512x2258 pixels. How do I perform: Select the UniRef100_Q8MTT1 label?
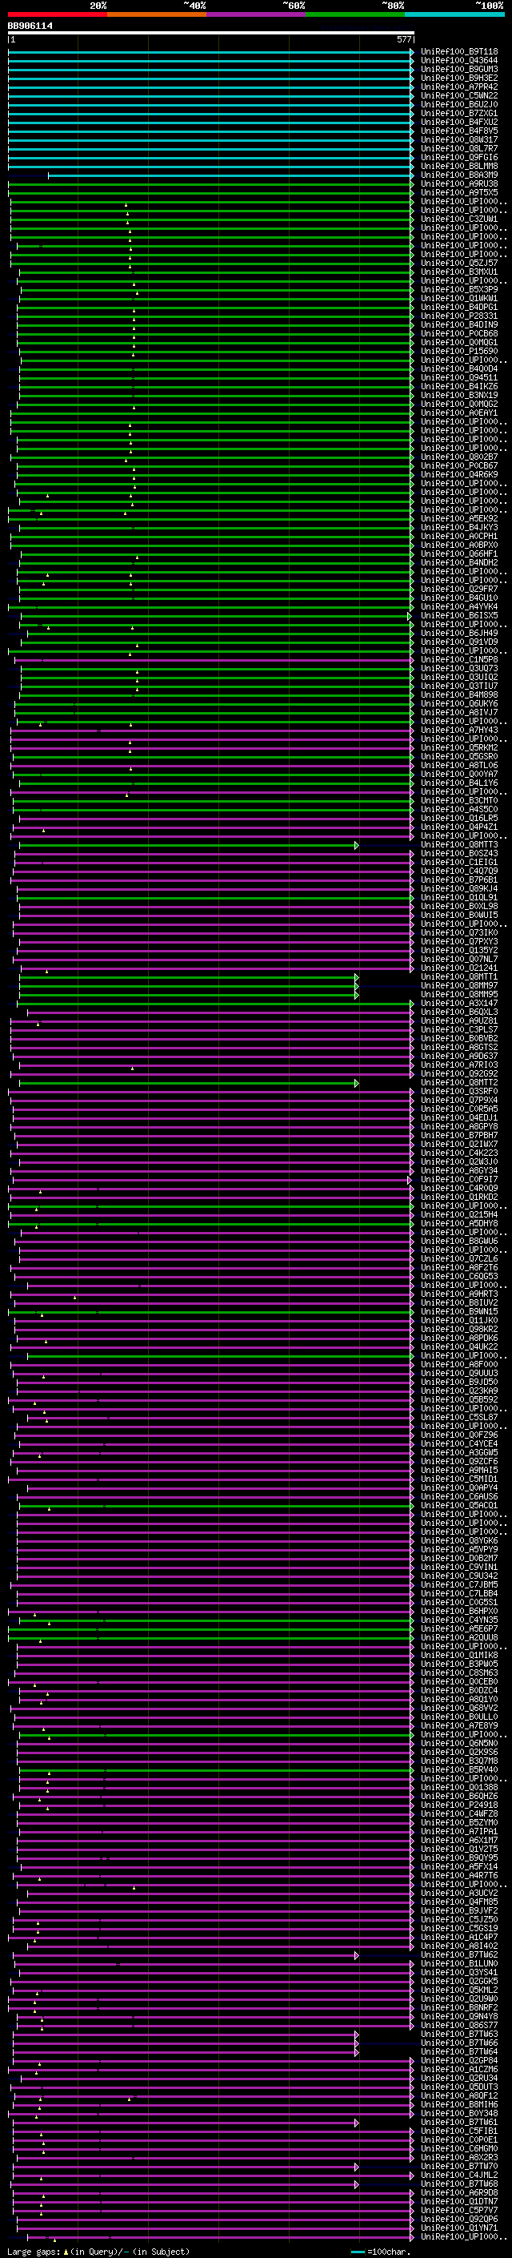coord(459,976)
